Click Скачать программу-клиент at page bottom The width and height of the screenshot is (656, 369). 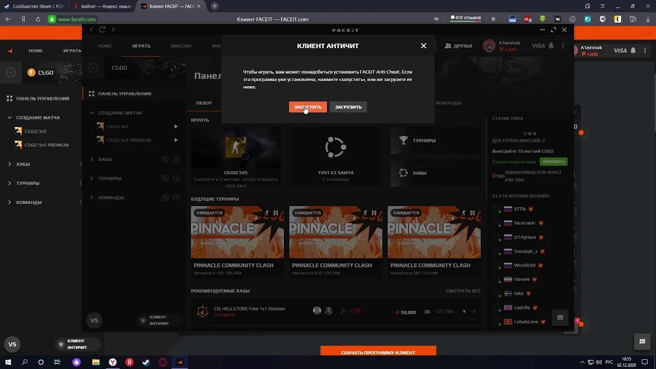[378, 352]
